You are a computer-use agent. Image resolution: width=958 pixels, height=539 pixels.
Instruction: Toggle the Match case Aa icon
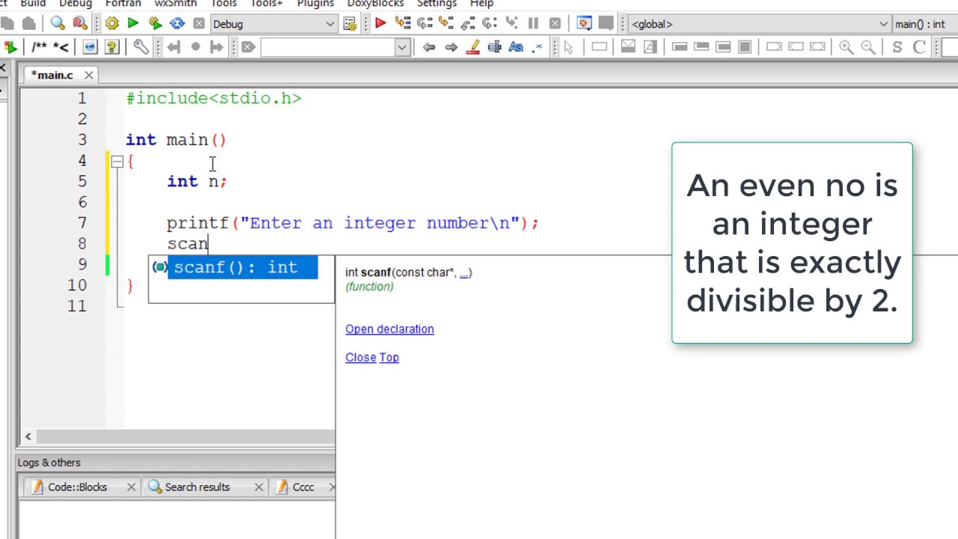516,47
